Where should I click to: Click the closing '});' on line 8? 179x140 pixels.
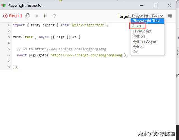tap(16, 67)
